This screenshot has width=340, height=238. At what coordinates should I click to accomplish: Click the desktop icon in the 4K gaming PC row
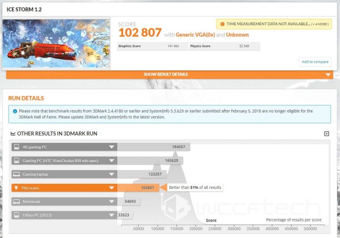point(17,147)
